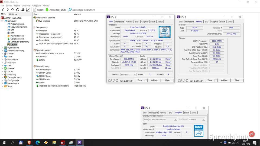Go up one level with the up arrow

pos(13,10)
